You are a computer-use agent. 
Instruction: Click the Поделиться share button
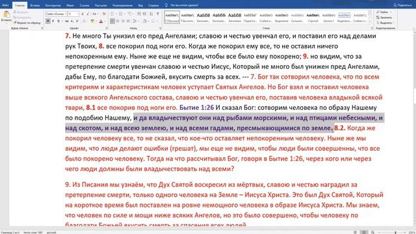coord(402,5)
